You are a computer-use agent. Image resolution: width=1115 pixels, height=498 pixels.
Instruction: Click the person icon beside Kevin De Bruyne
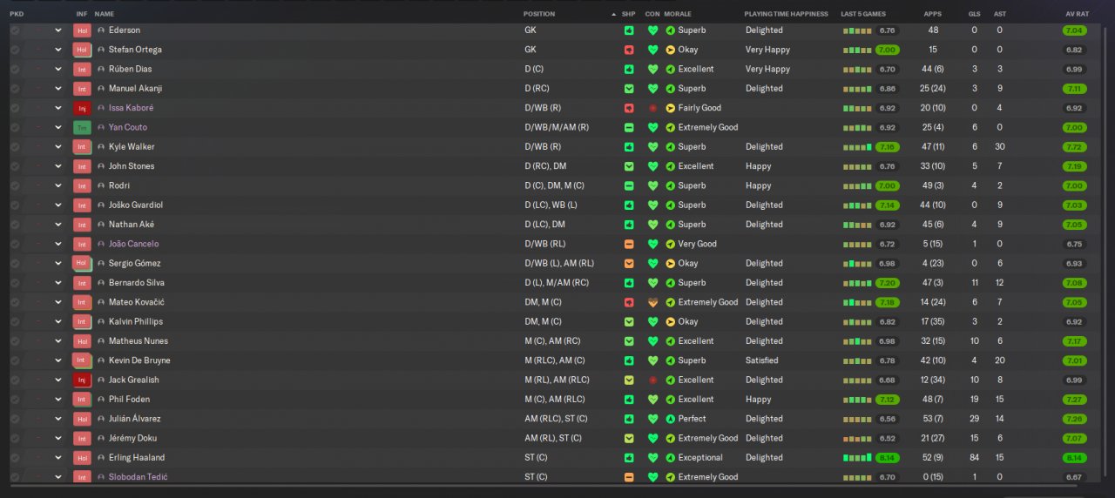(x=101, y=360)
